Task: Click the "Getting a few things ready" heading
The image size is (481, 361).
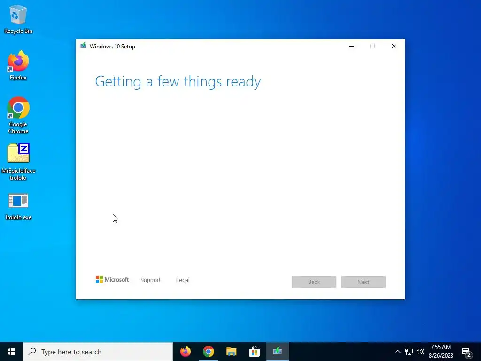Action: point(178,82)
